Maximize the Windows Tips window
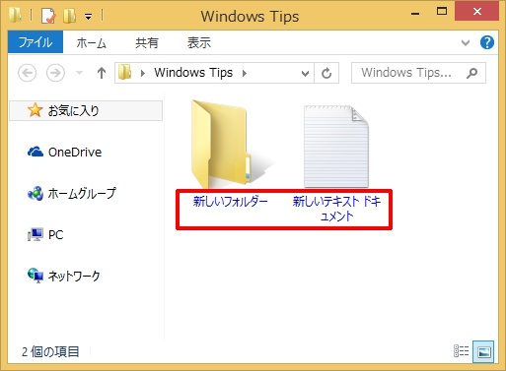506x371 pixels. coord(442,12)
